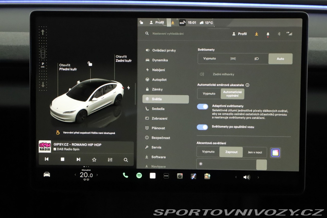Select Zobrazení in settings sidebar
327x218 pixels.
[x=160, y=119]
